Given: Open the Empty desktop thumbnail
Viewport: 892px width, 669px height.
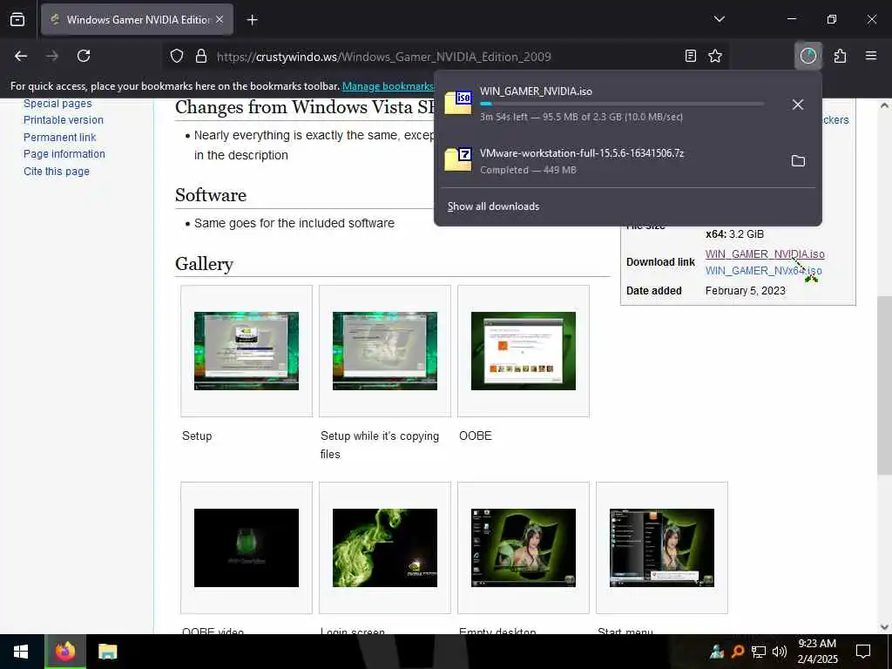Looking at the screenshot, I should click(x=524, y=548).
